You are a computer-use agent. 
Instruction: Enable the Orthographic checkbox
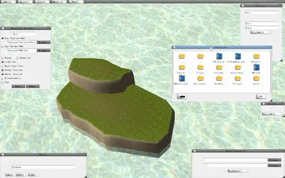click(3, 78)
